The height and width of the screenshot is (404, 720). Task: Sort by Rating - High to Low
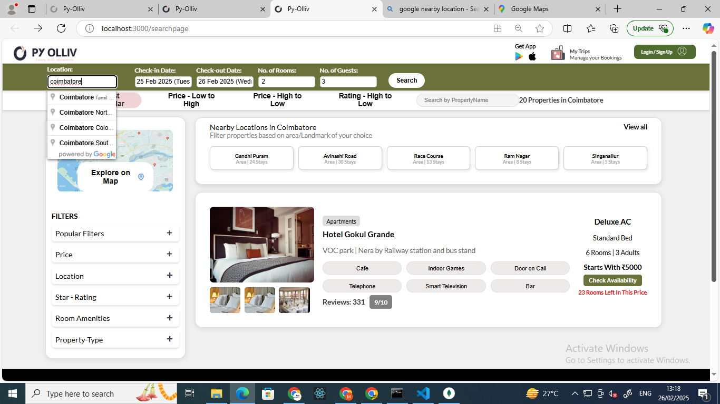365,100
